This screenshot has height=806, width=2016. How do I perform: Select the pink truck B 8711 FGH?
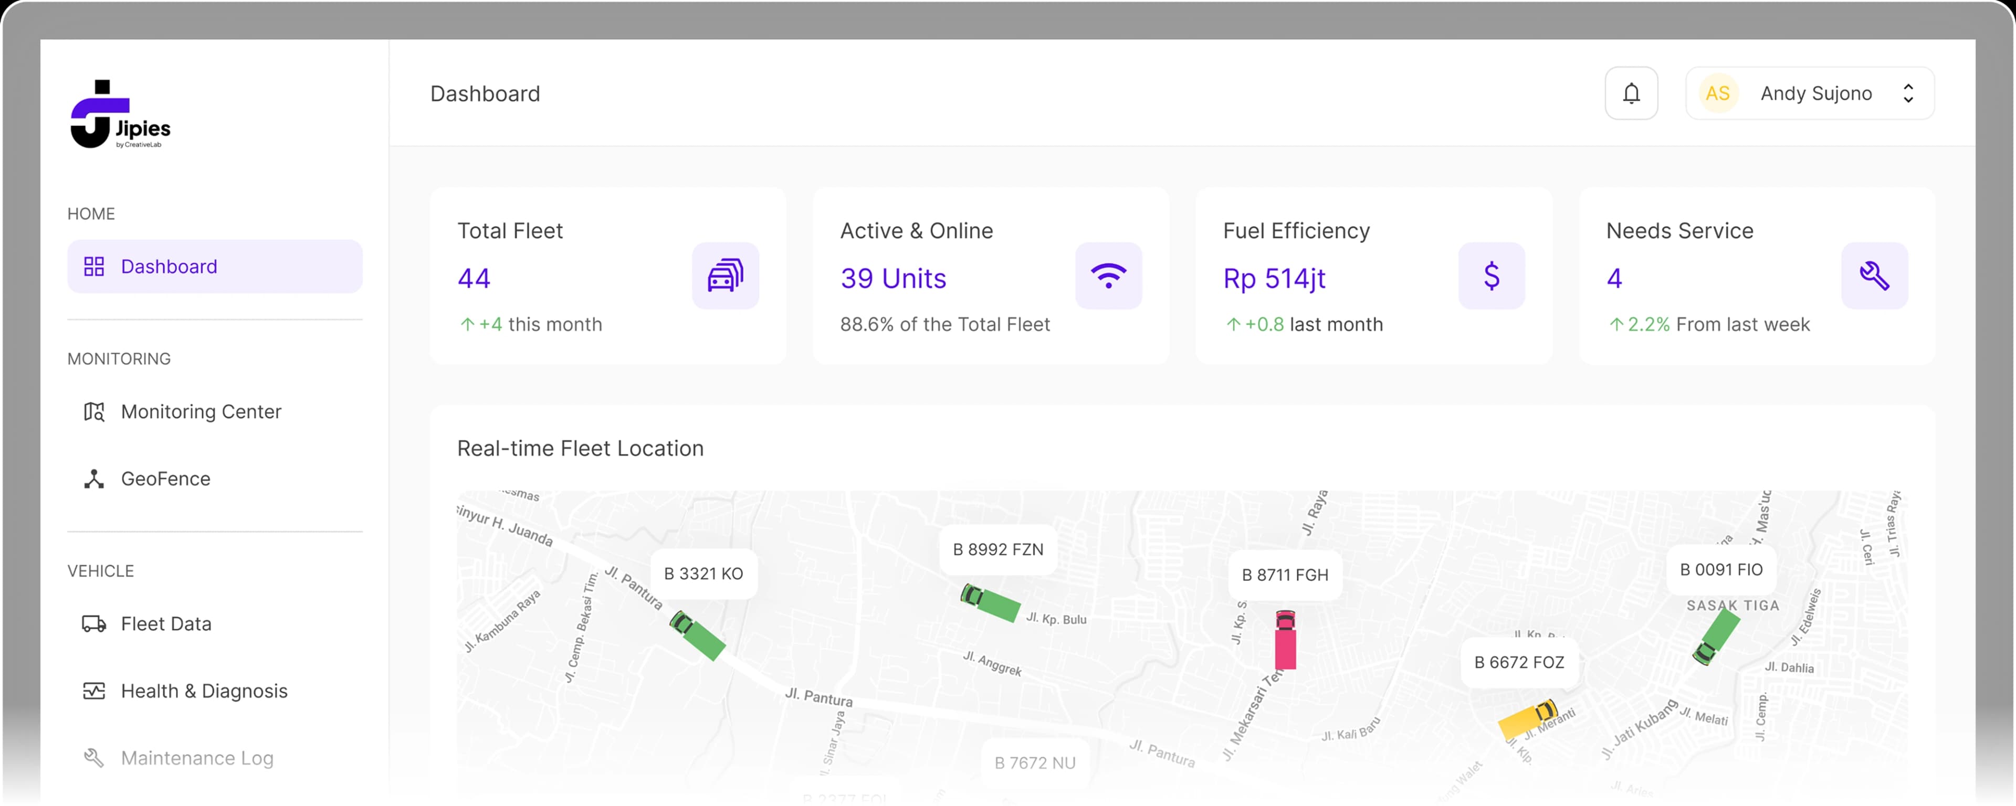click(1285, 639)
